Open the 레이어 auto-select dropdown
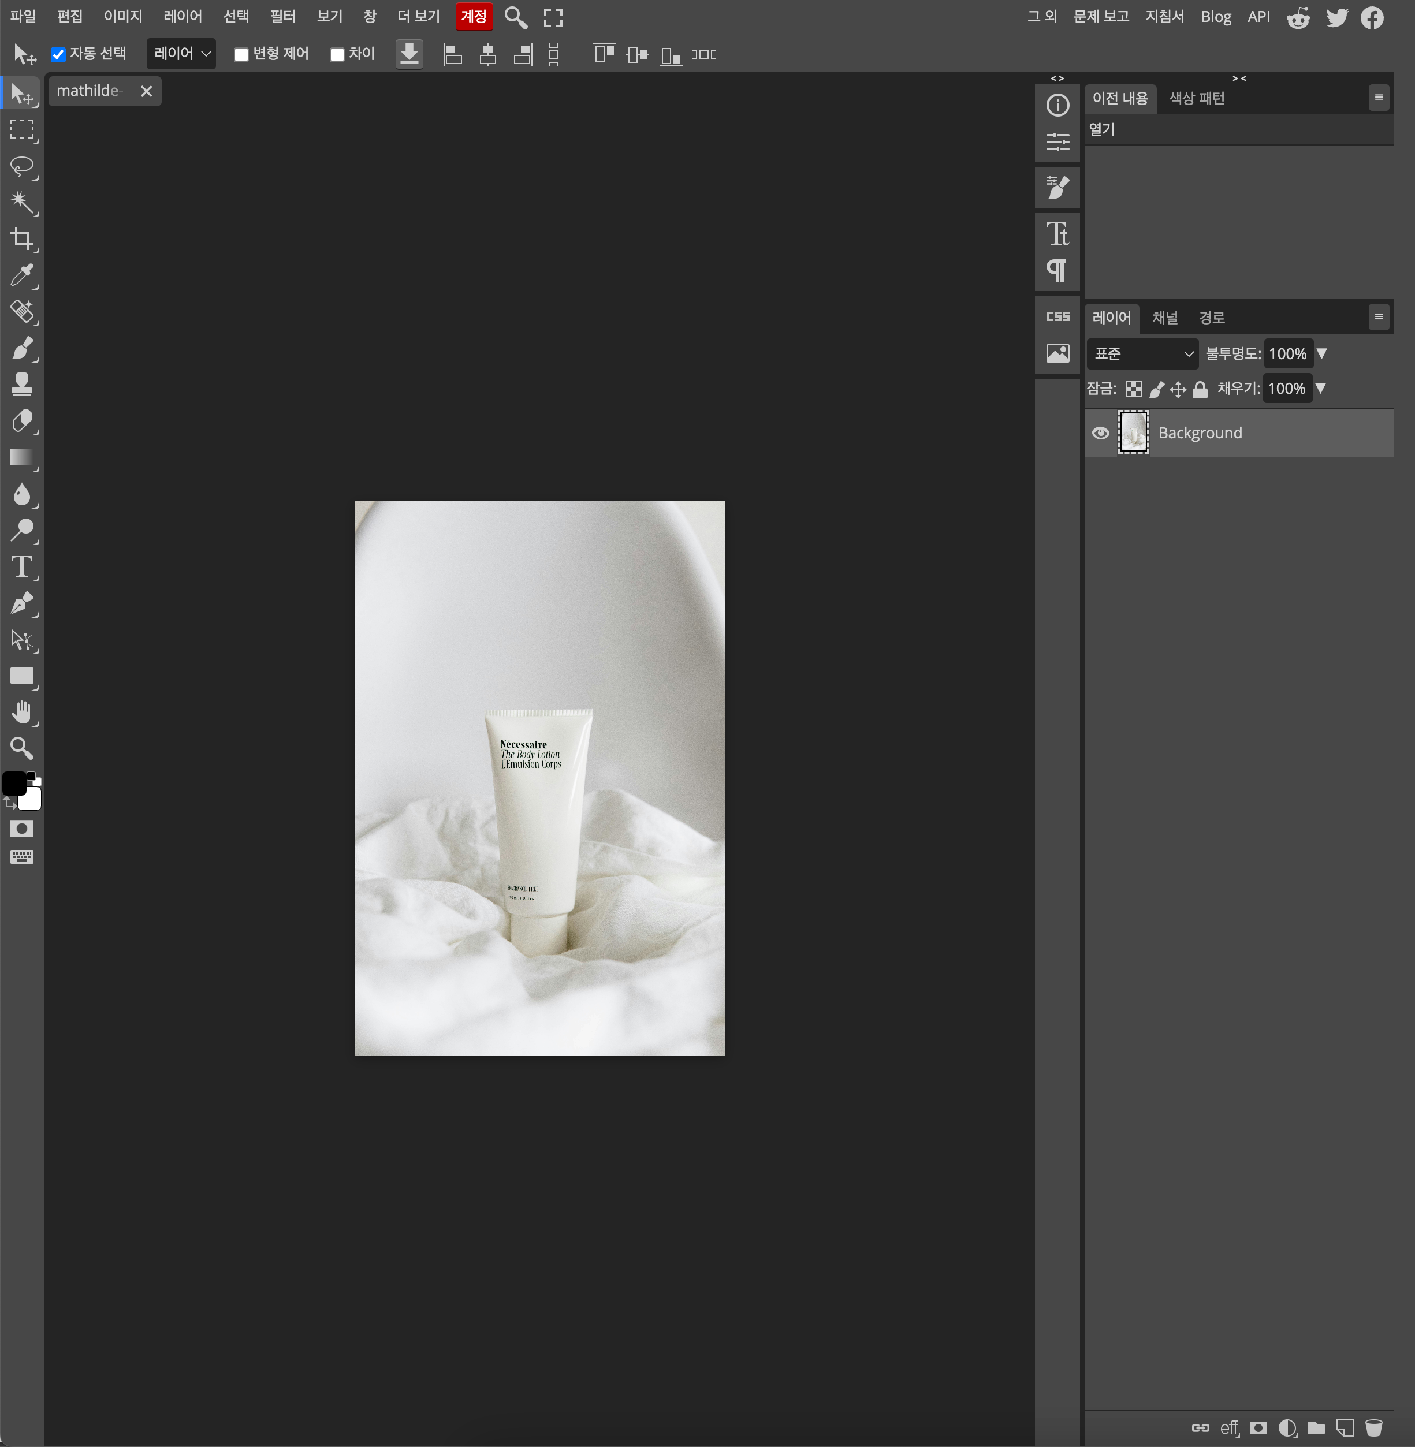1415x1447 pixels. pyautogui.click(x=181, y=54)
